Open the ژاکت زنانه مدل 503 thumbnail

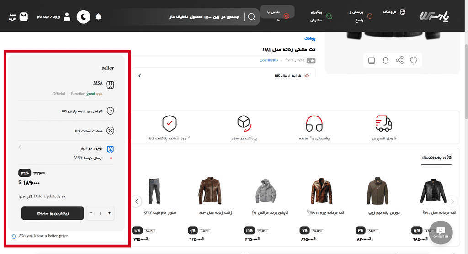210,191
